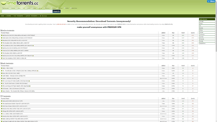This screenshot has height=122, width=217.
Task: Click download icon beside Ed Sheeran torrent
Action: [2, 89]
